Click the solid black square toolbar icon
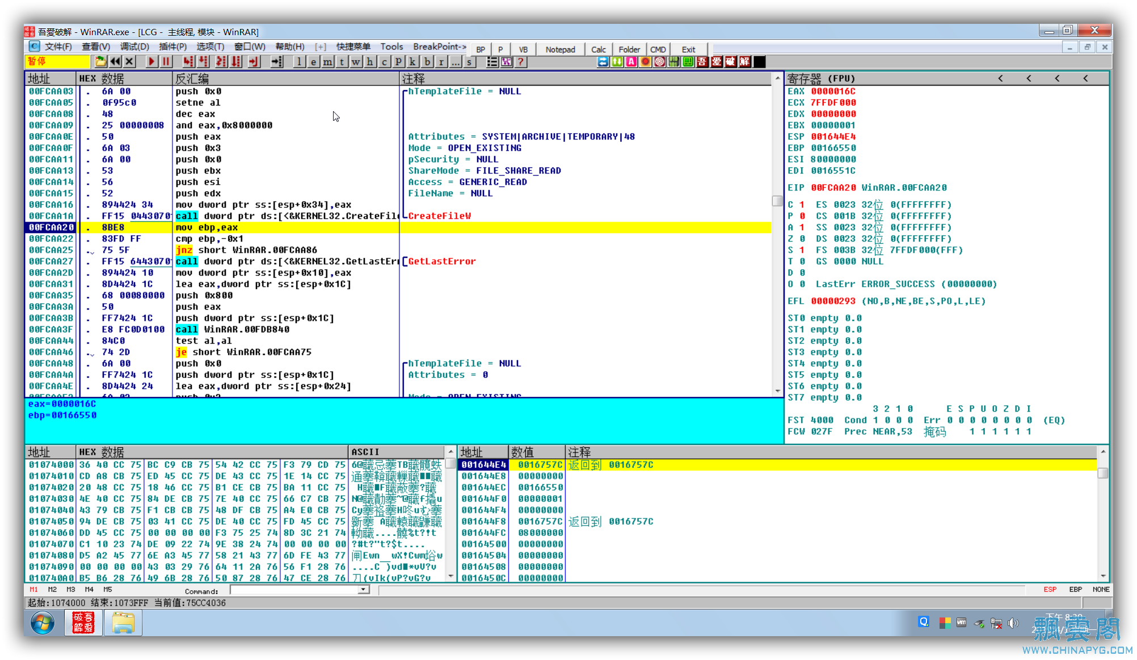The image size is (1137, 660). [759, 62]
